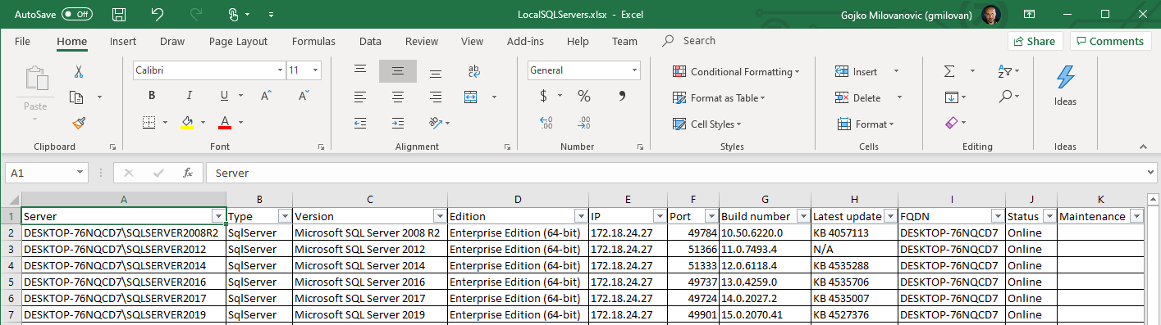Toggle Bold formatting
Screen dimensions: 1161x325
tap(152, 96)
